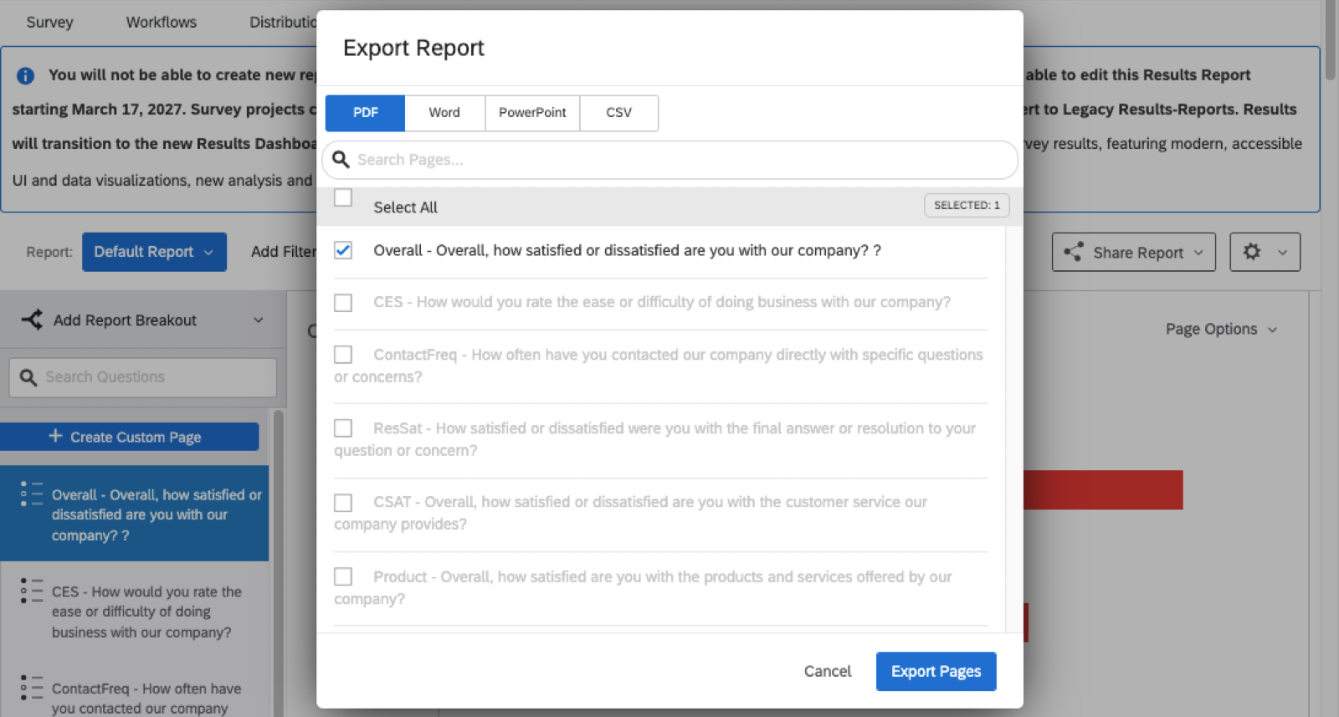The image size is (1339, 717).
Task: Click the magnifier icon in Search Pages
Action: tap(341, 159)
